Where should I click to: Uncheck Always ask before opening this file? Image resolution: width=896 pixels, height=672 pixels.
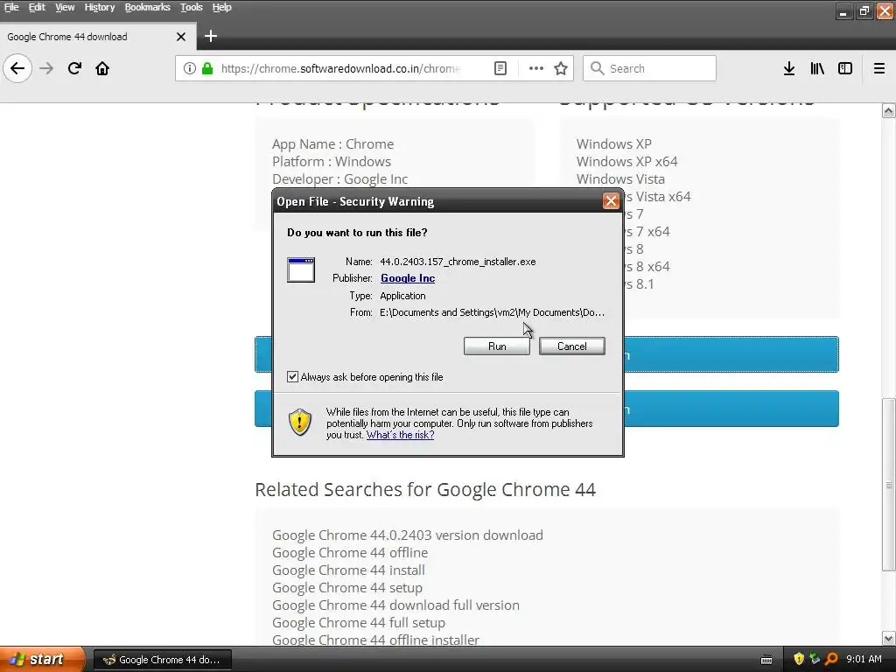(x=292, y=376)
